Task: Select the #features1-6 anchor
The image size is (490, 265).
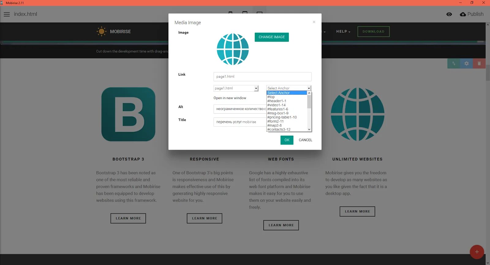Action: pyautogui.click(x=287, y=109)
